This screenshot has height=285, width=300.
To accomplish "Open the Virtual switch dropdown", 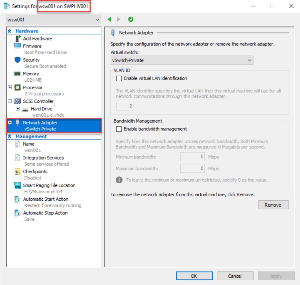I will click(182, 60).
